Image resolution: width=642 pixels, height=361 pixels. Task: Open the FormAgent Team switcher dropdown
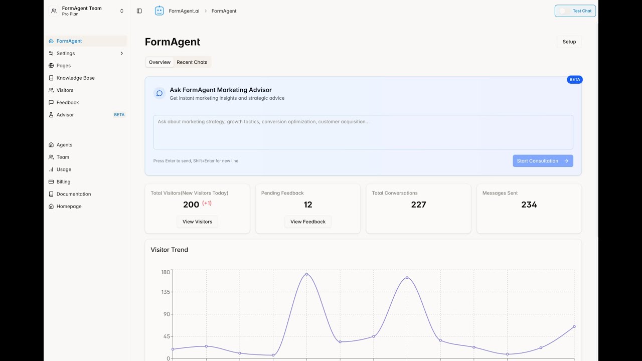(87, 11)
